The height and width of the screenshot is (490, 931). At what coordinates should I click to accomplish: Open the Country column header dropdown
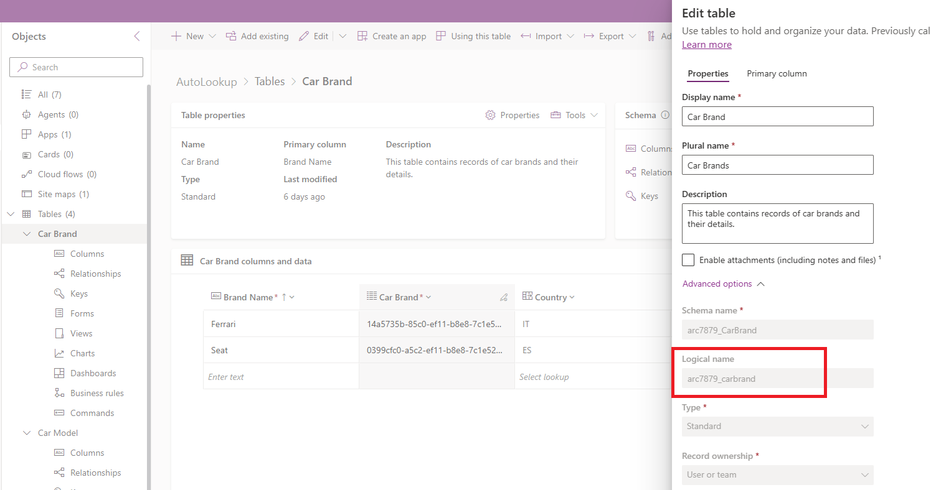click(574, 297)
